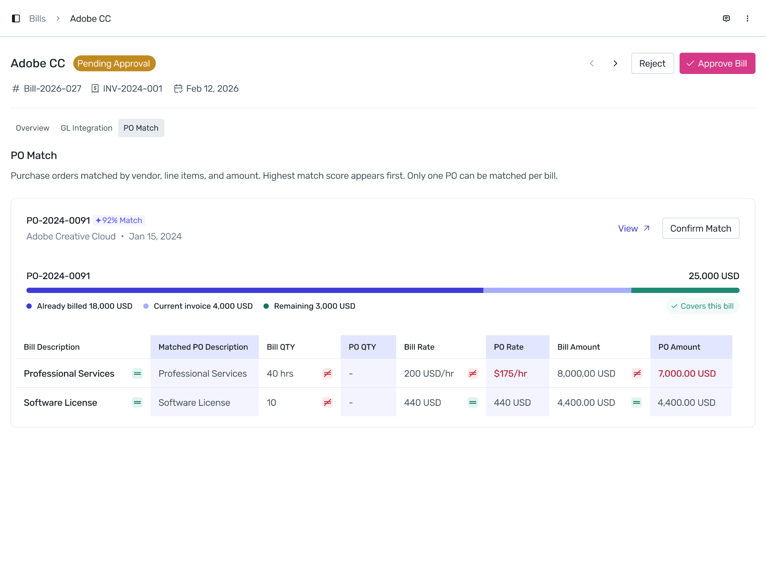This screenshot has width=766, height=562.
Task: Click the calendar date icon
Action: point(178,89)
